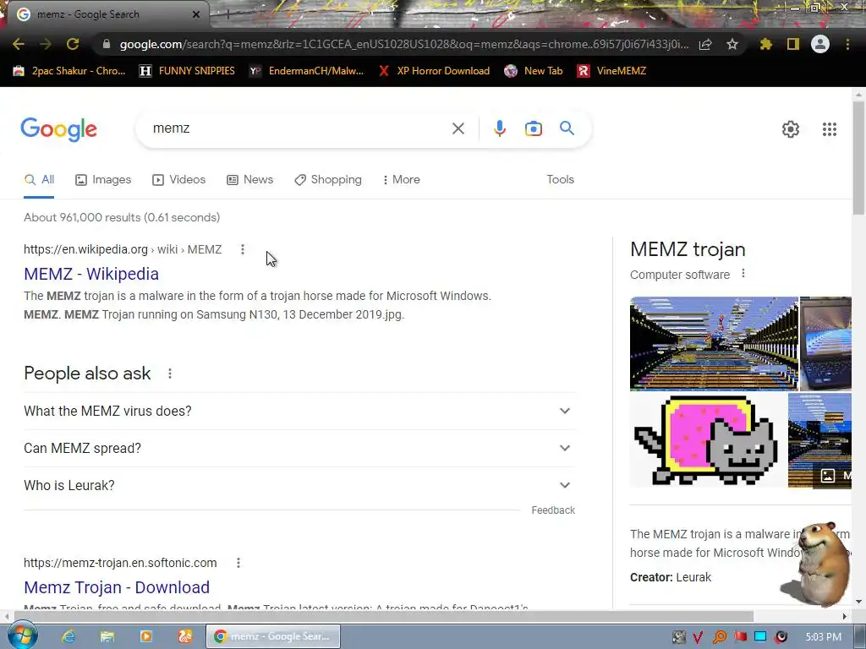The image size is (866, 649).
Task: Open the Tools search options
Action: tap(560, 179)
